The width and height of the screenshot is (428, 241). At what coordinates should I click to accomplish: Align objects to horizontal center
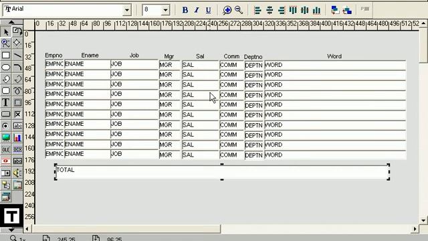pyautogui.click(x=270, y=10)
